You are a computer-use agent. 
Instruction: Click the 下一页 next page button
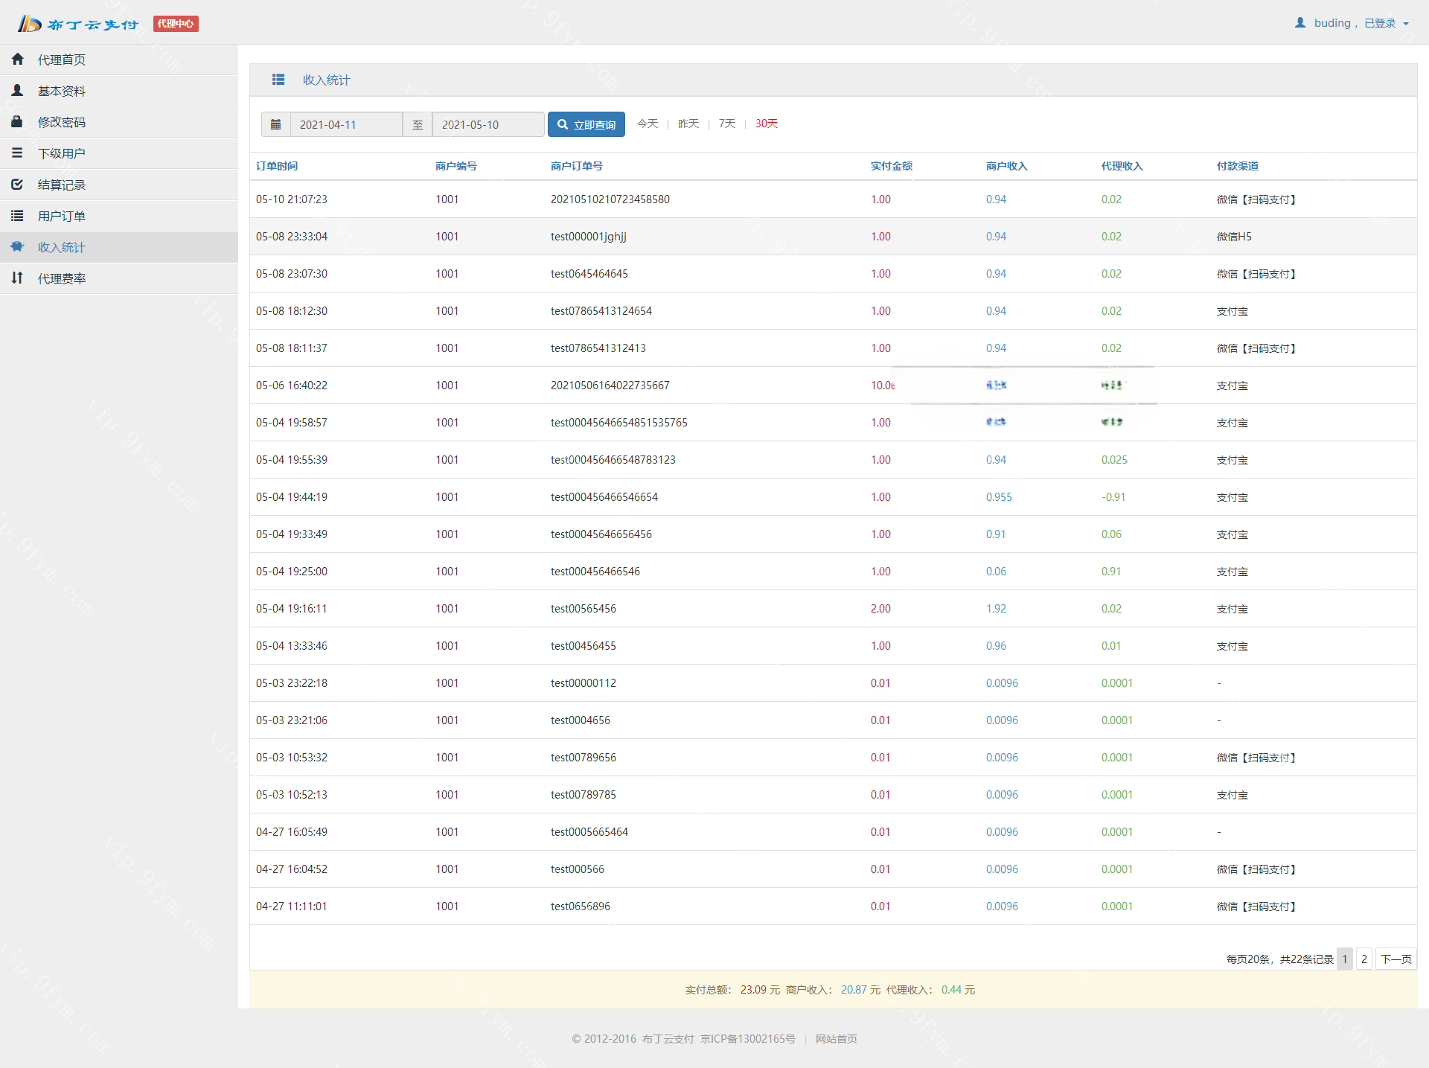pos(1396,959)
